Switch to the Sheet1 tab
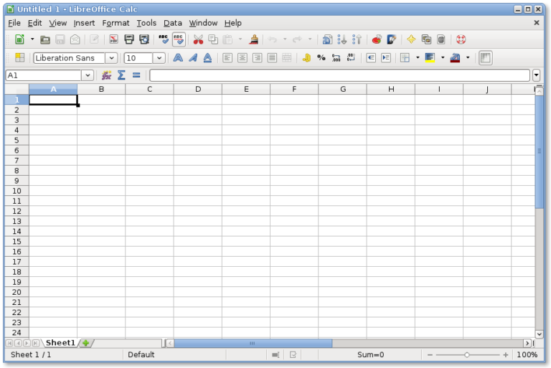The image size is (551, 368). [60, 343]
